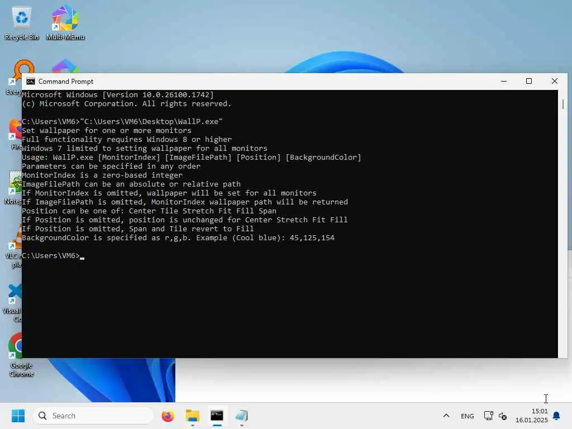
Task: Show hidden system tray icons
Action: point(446,416)
